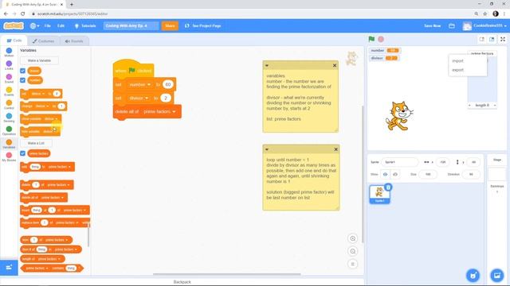Viewport: 510px width, 286px height.
Task: Click Save Now
Action: [432, 25]
